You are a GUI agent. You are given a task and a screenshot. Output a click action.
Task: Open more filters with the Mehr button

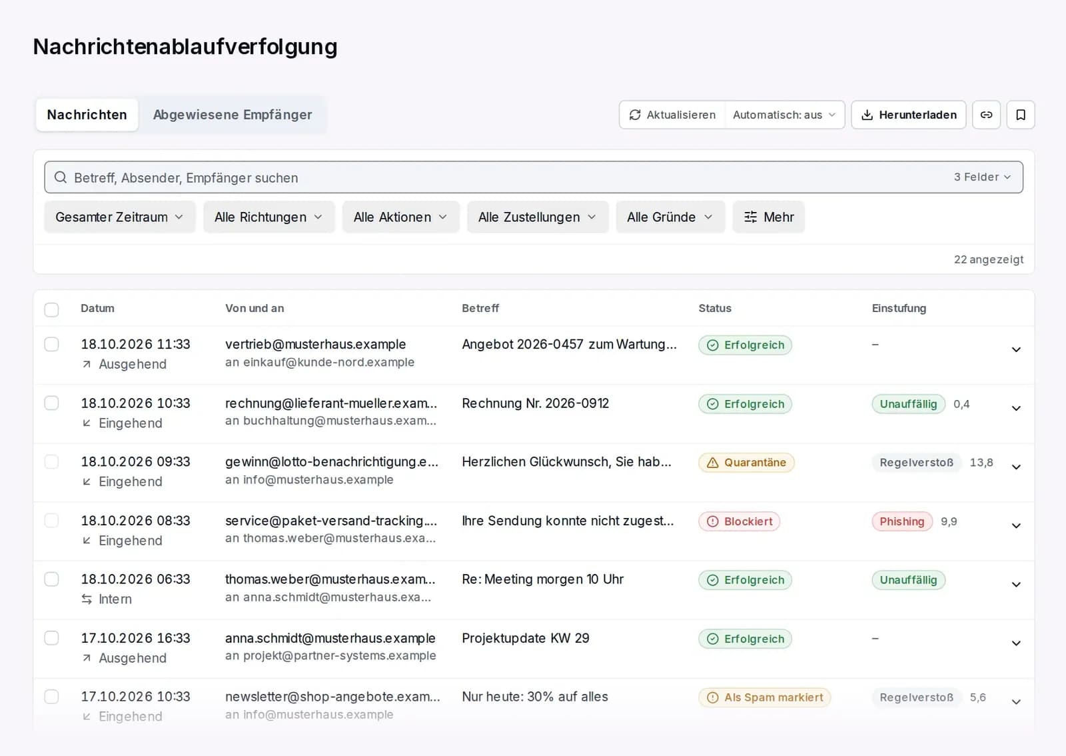pos(769,217)
